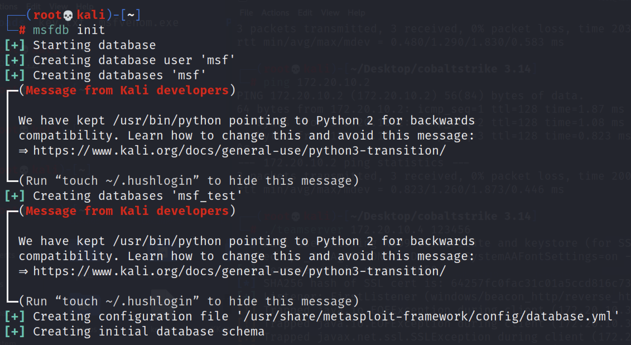This screenshot has width=631, height=345.
Task: Click the [+] marker before Creating database user
Action: (15, 60)
